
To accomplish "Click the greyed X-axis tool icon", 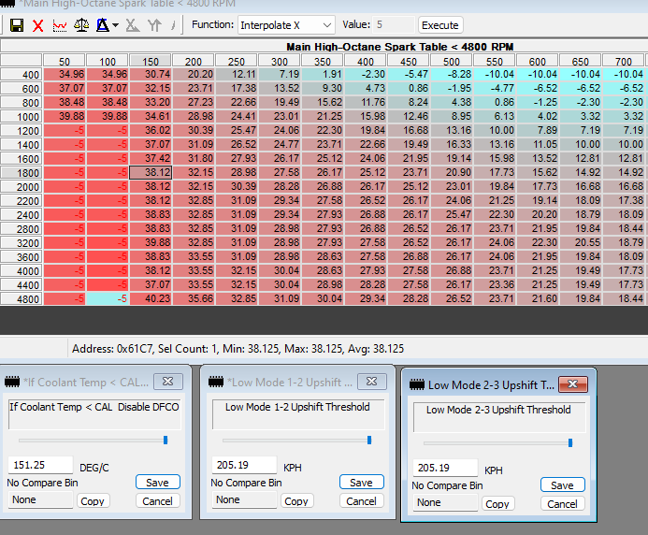I will 132,25.
